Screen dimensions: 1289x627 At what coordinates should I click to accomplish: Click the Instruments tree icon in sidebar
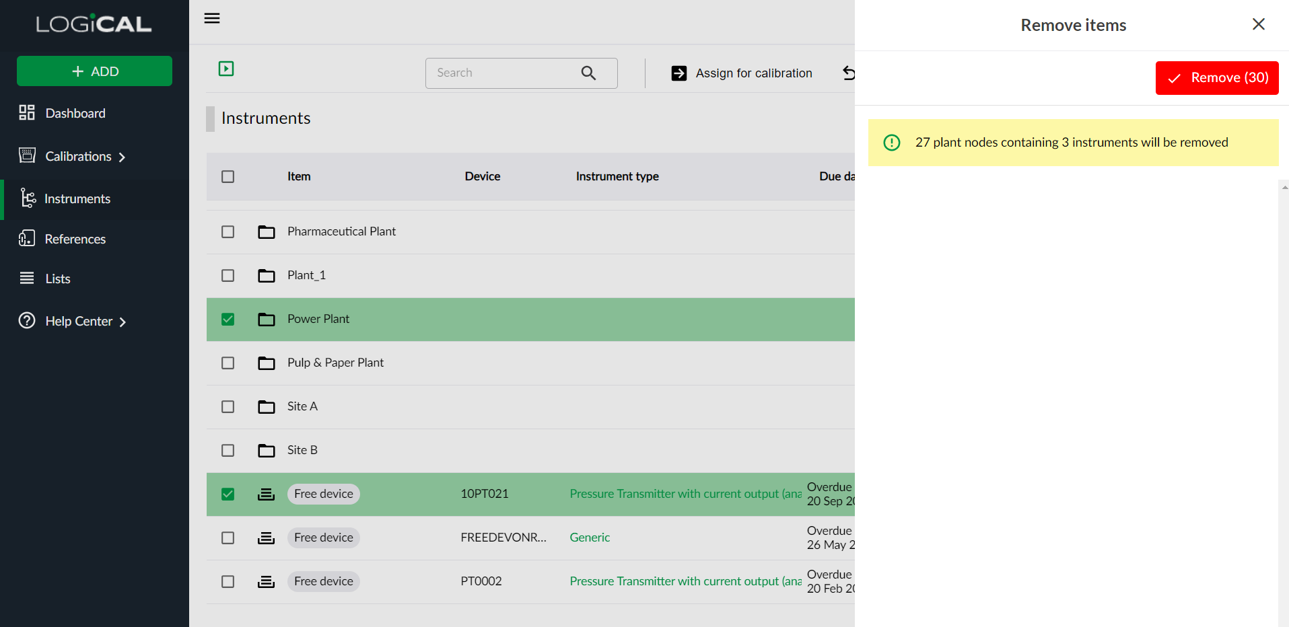28,198
